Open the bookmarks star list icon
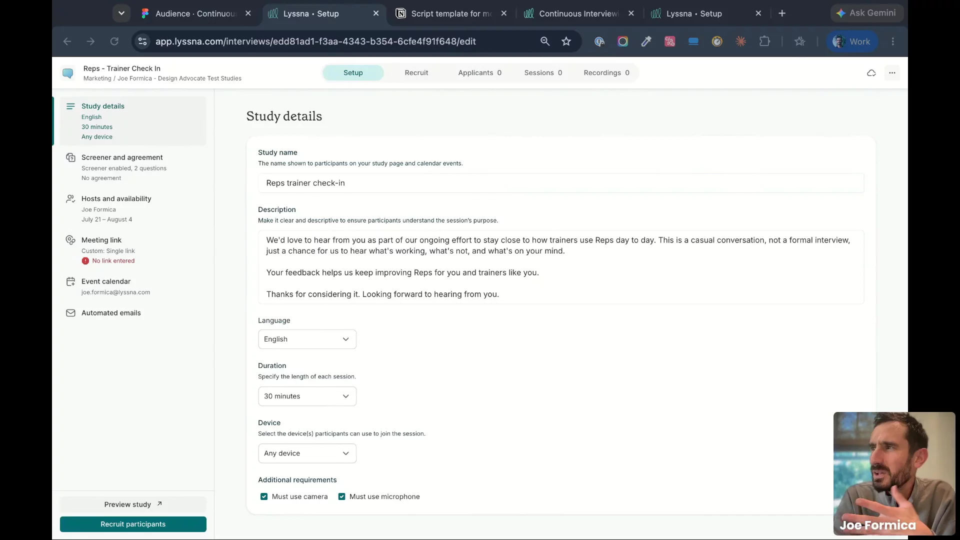Viewport: 960px width, 540px height. (800, 41)
